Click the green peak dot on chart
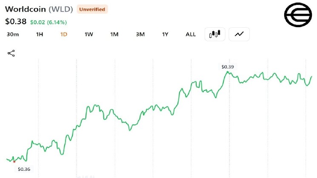This screenshot has height=178, width=317. pyautogui.click(x=228, y=72)
